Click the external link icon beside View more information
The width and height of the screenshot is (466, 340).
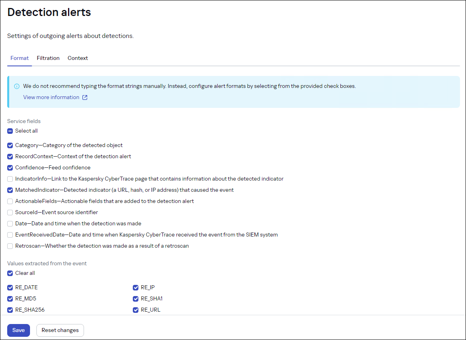[84, 97]
